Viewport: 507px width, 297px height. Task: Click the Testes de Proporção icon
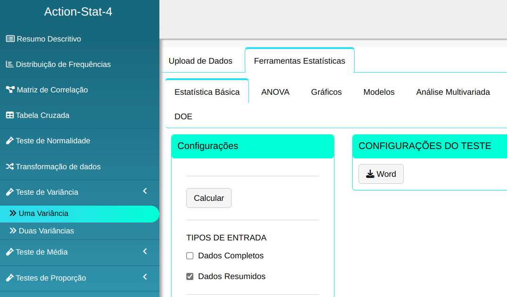pyautogui.click(x=9, y=278)
